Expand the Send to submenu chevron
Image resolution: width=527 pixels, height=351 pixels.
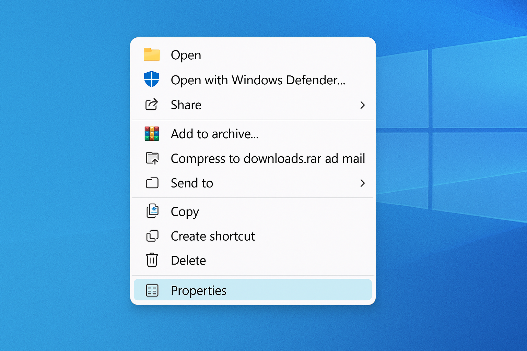click(x=362, y=183)
